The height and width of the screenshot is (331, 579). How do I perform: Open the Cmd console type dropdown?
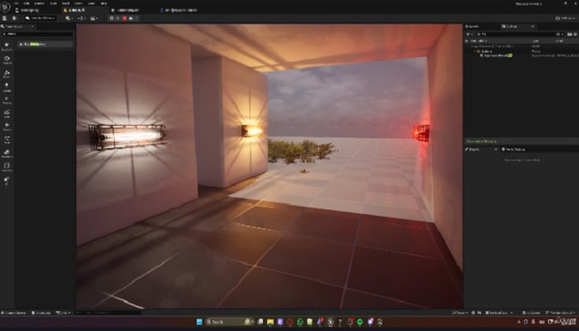63,313
